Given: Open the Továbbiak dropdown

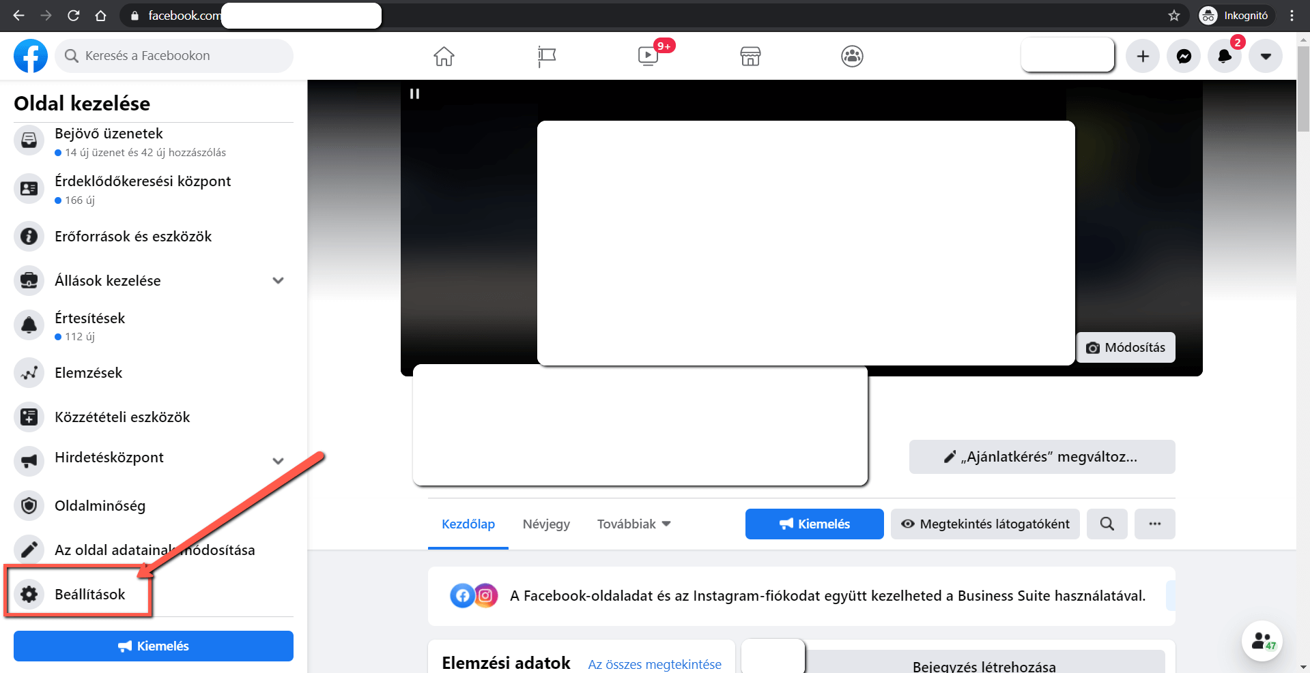Looking at the screenshot, I should tap(634, 524).
